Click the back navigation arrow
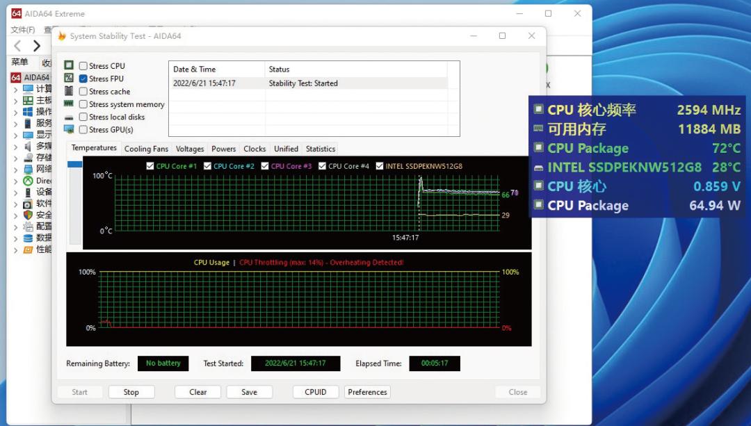Image resolution: width=751 pixels, height=426 pixels. tap(17, 46)
